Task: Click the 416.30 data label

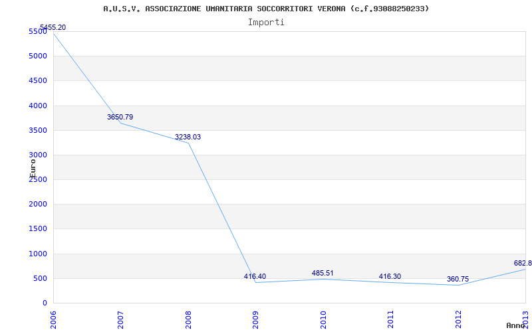Action: 390,276
